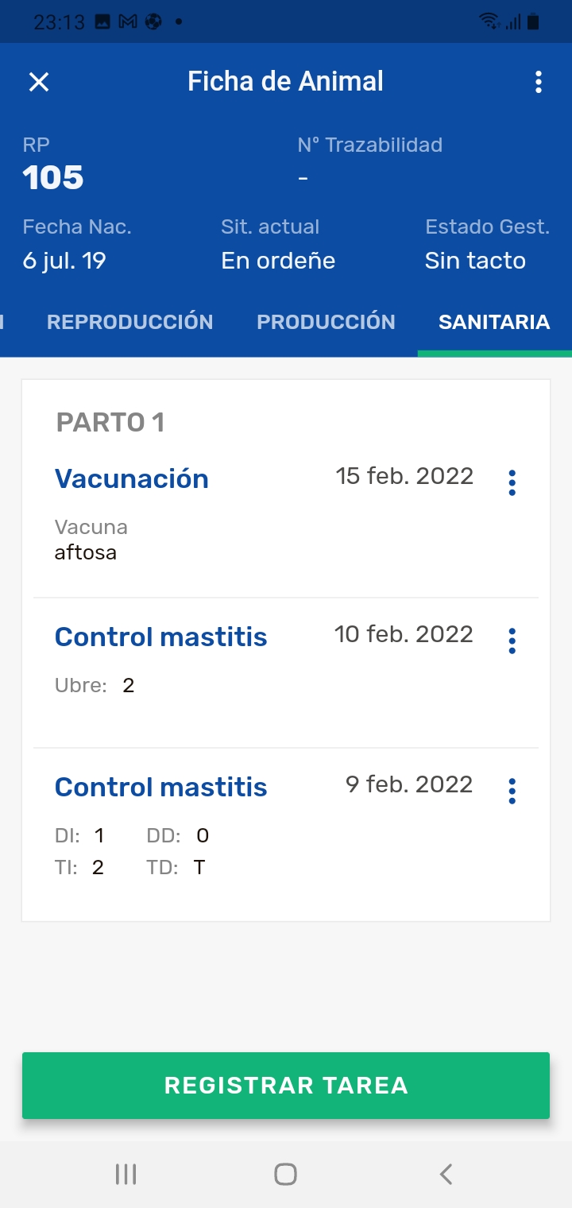Tap the Android back navigation icon

tap(446, 1174)
